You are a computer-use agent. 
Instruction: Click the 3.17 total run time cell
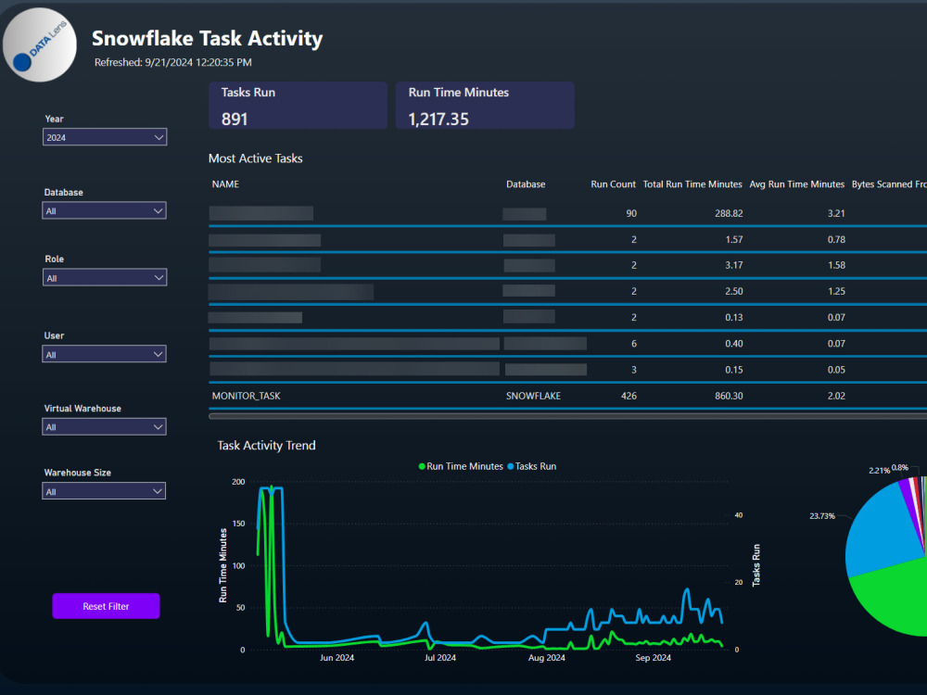(733, 265)
